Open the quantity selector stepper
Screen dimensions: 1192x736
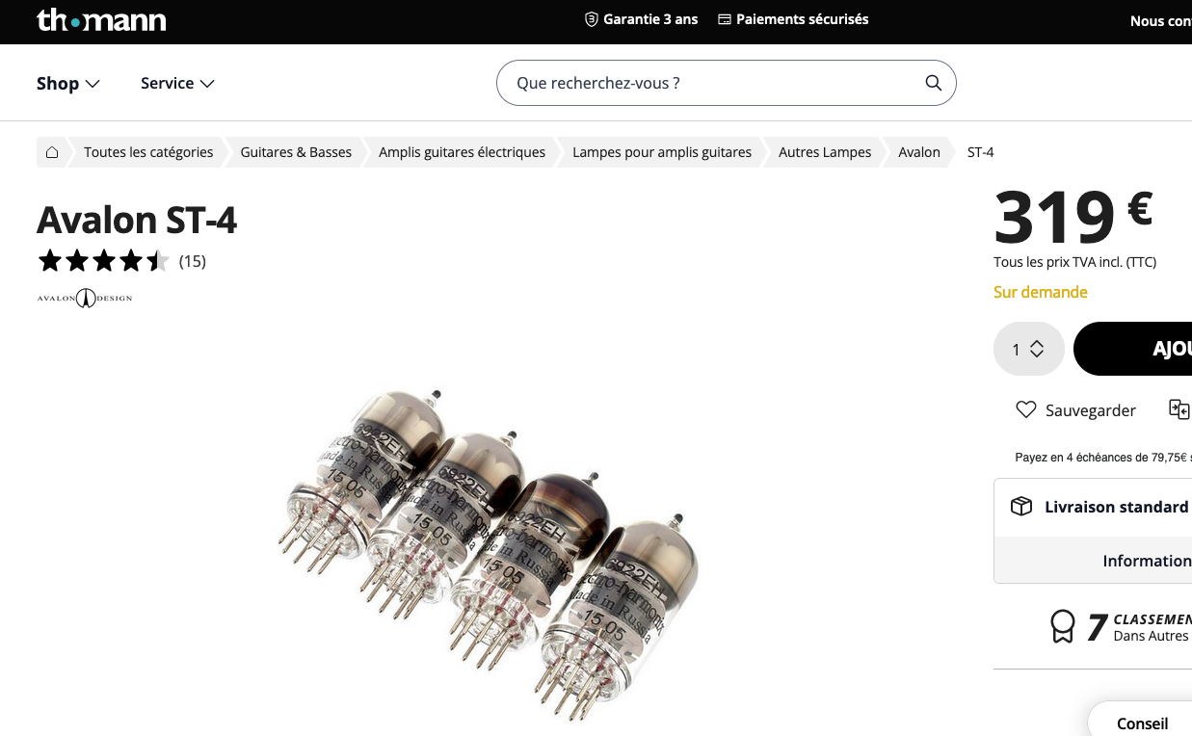click(x=1028, y=349)
